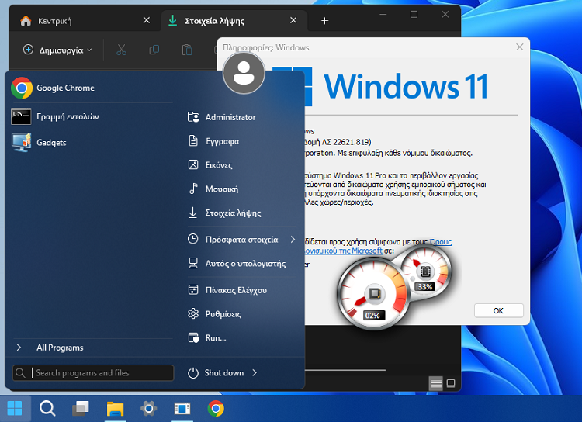582x422 pixels.
Task: Open the winver window icon on taskbar
Action: 182,409
